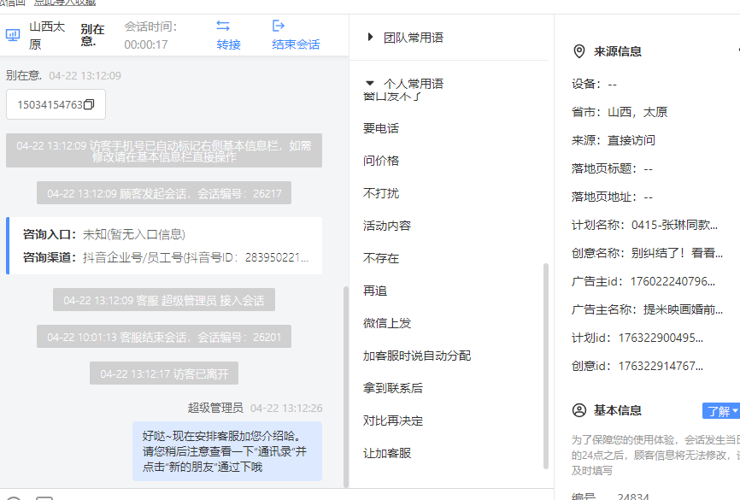Viewport: 740px width, 500px height.
Task: Click the chat history scrollbar
Action: pyautogui.click(x=345, y=386)
